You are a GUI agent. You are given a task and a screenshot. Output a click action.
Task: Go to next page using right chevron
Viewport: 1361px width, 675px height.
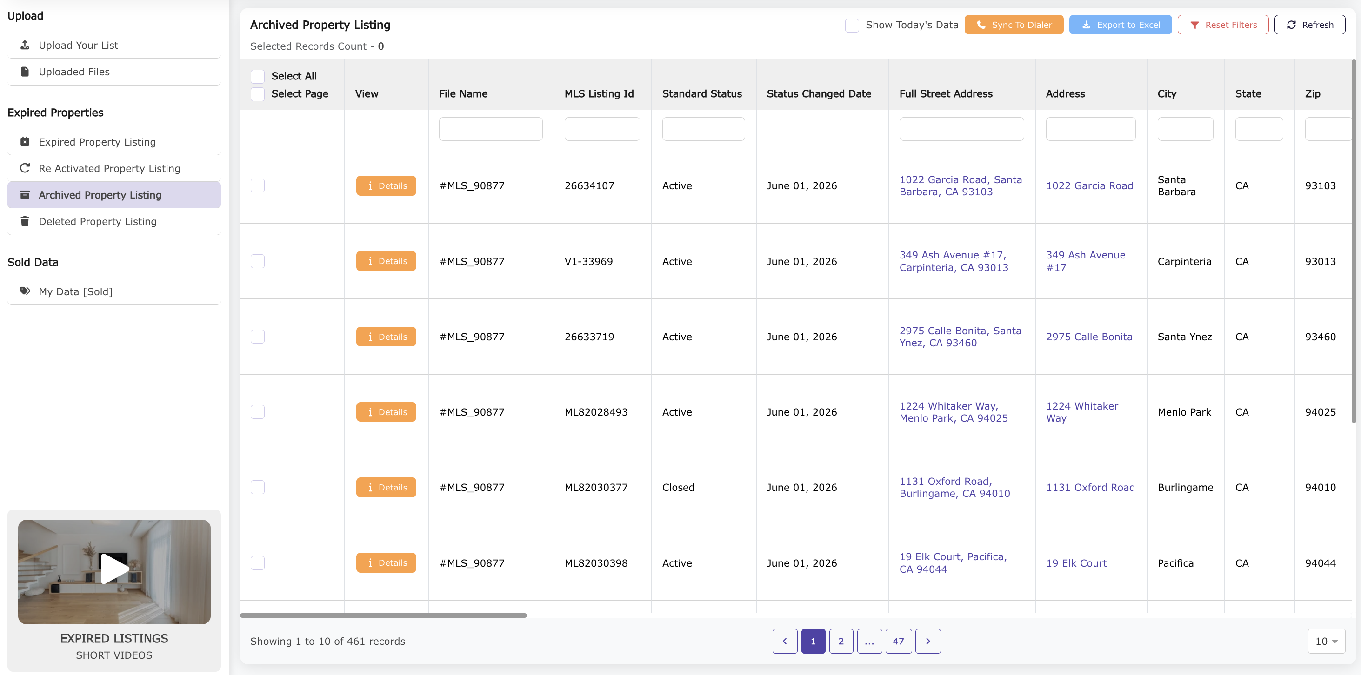(x=928, y=641)
